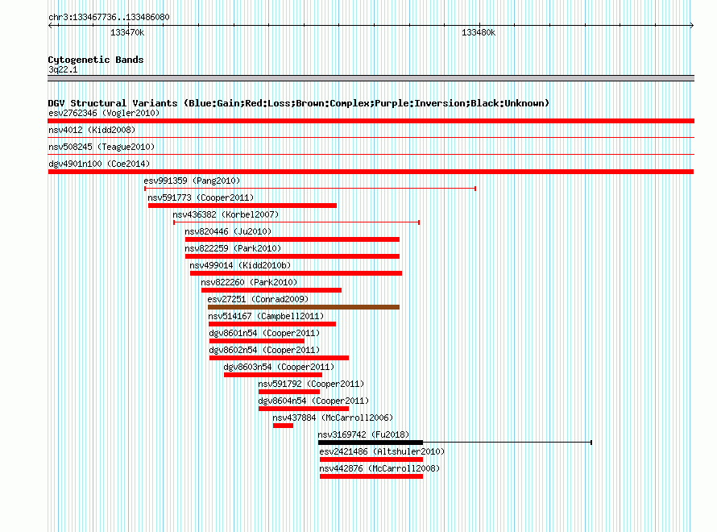Select dgv8602n54 (Cooper2011) label
717x532 pixels.
(264, 350)
